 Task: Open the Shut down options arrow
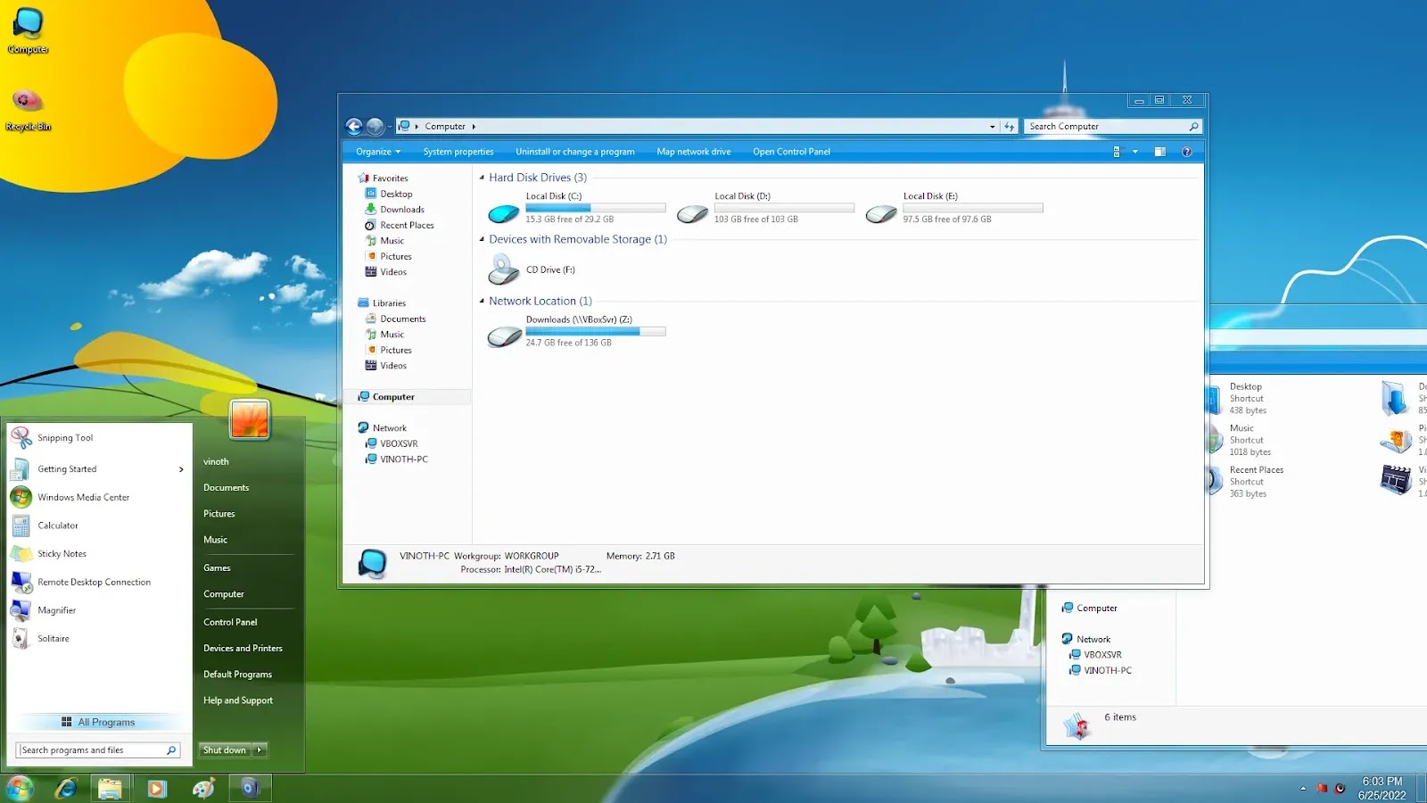[x=260, y=750]
